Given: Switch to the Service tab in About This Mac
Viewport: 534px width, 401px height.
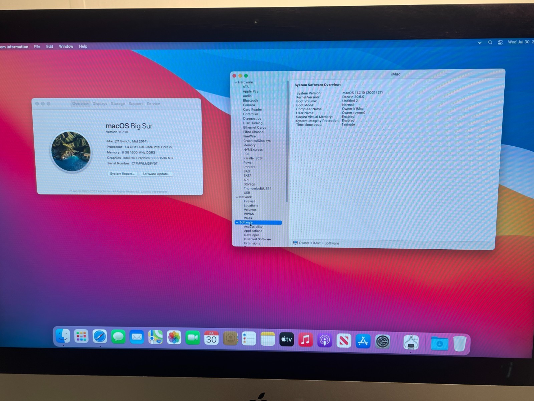Looking at the screenshot, I should point(153,104).
